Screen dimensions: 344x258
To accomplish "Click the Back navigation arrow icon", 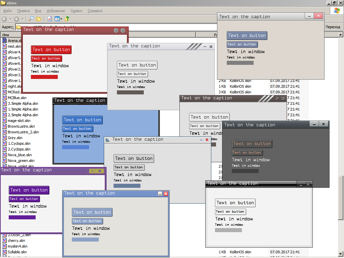I will [4, 19].
